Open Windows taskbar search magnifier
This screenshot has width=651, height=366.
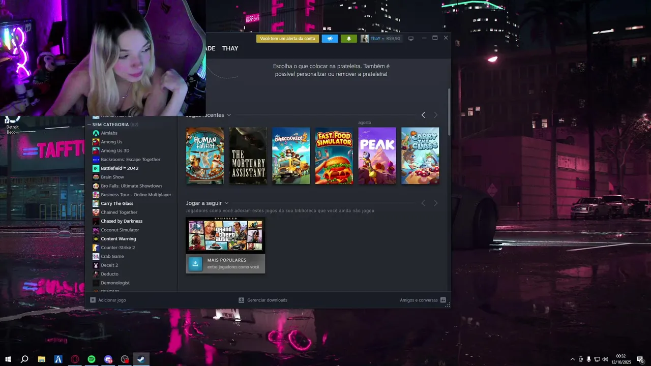(x=24, y=359)
